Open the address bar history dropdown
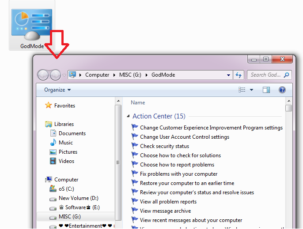Viewport: 303px width, 229px height. [x=228, y=75]
